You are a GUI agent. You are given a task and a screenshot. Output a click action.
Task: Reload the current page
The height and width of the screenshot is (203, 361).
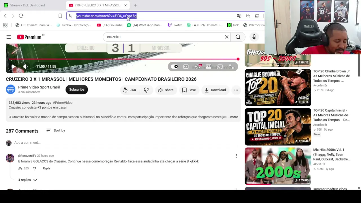coord(21,16)
